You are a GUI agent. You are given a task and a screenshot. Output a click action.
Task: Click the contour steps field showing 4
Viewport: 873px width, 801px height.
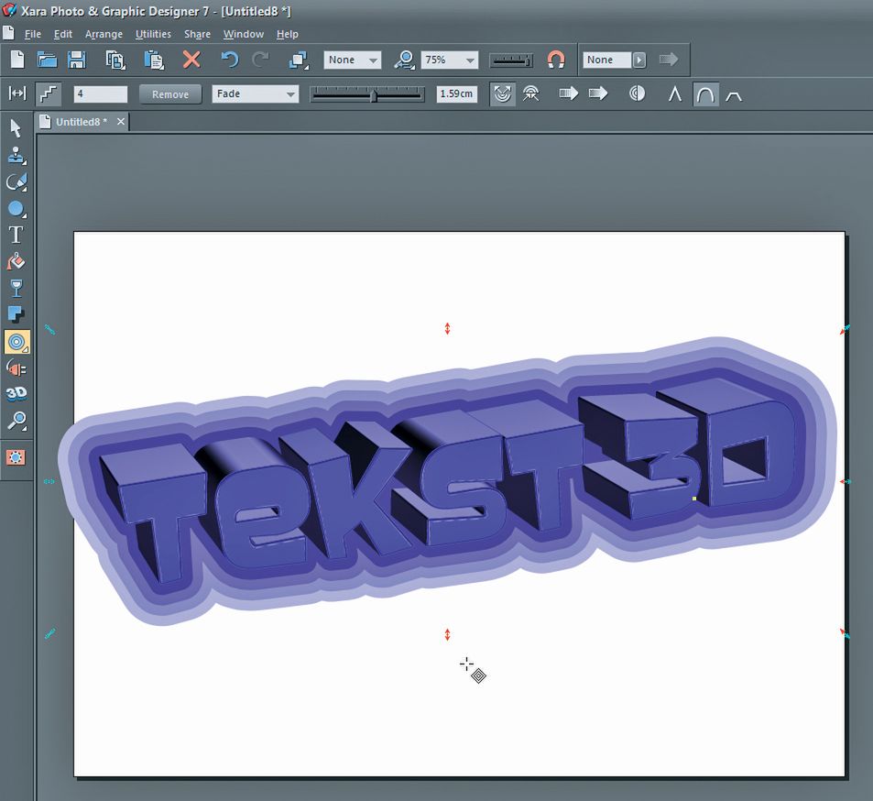coord(101,94)
